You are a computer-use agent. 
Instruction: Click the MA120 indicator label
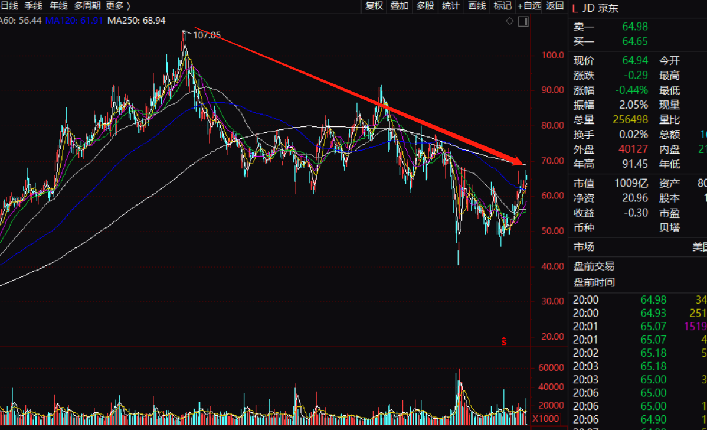[x=74, y=21]
